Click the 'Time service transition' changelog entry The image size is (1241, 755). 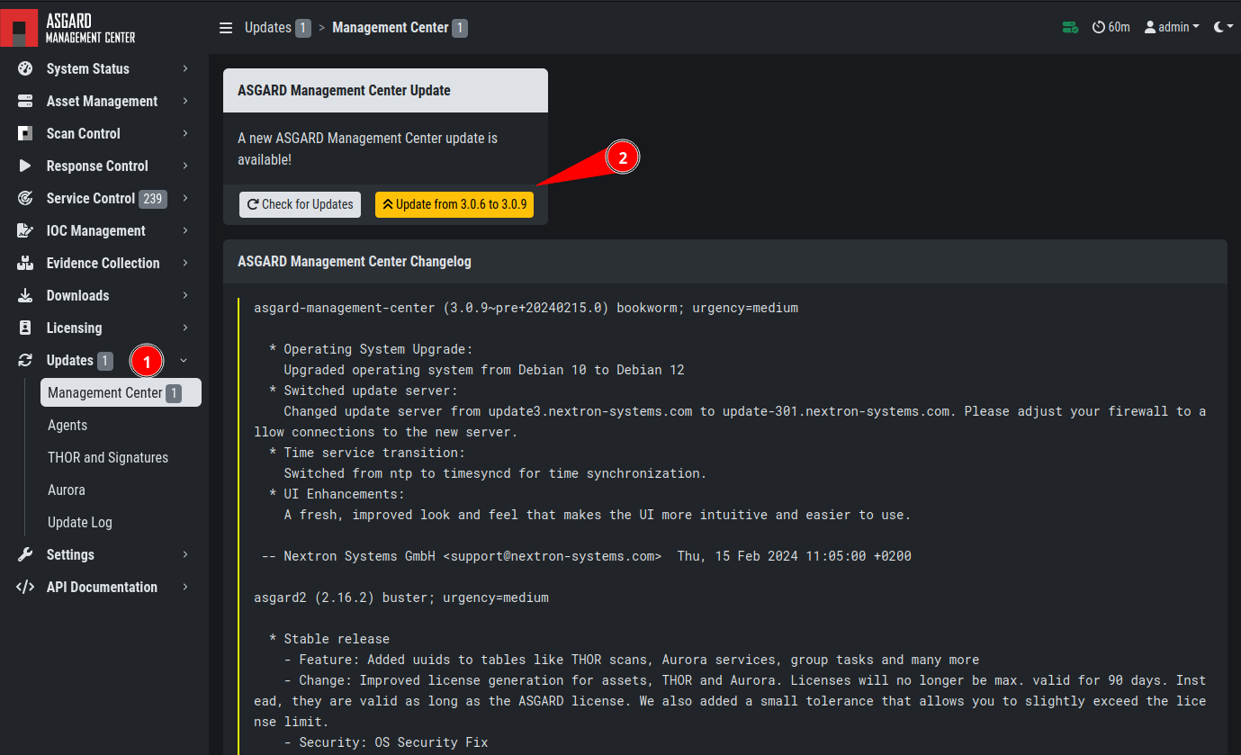(367, 453)
